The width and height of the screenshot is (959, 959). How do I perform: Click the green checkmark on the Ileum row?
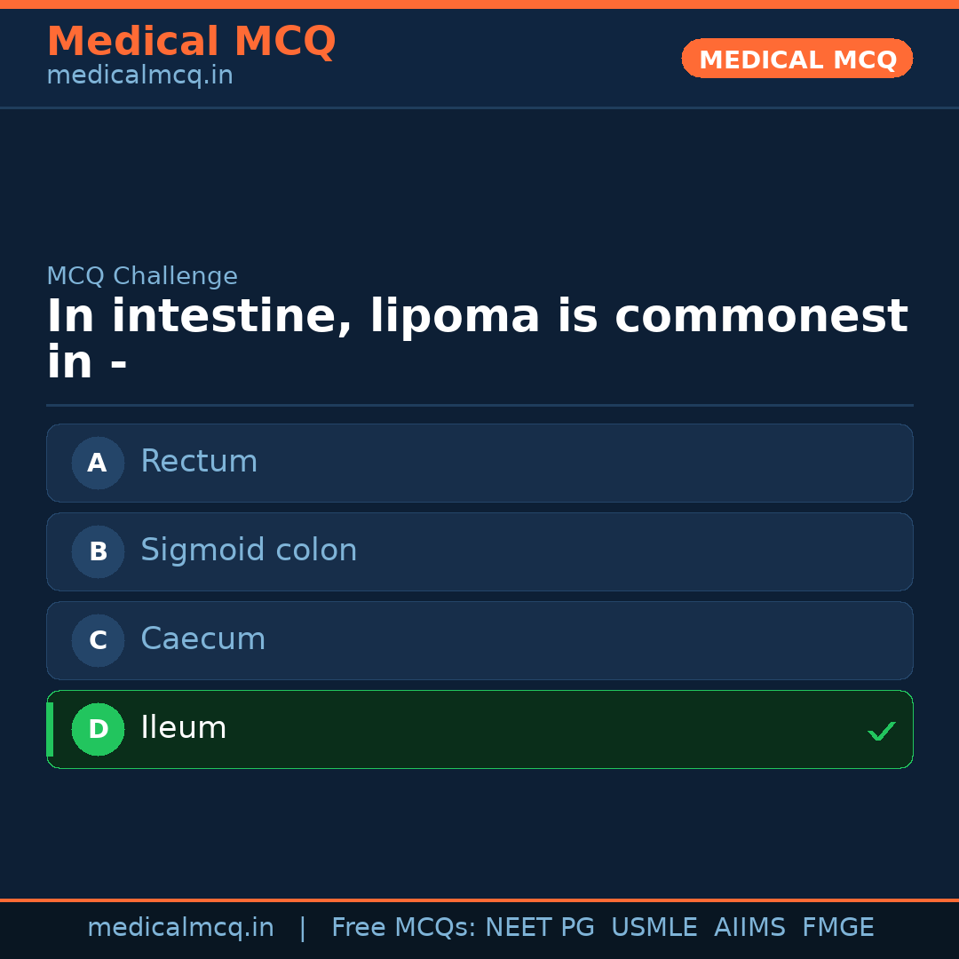point(881,731)
